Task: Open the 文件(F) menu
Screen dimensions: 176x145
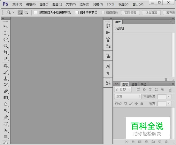Action: point(17,4)
